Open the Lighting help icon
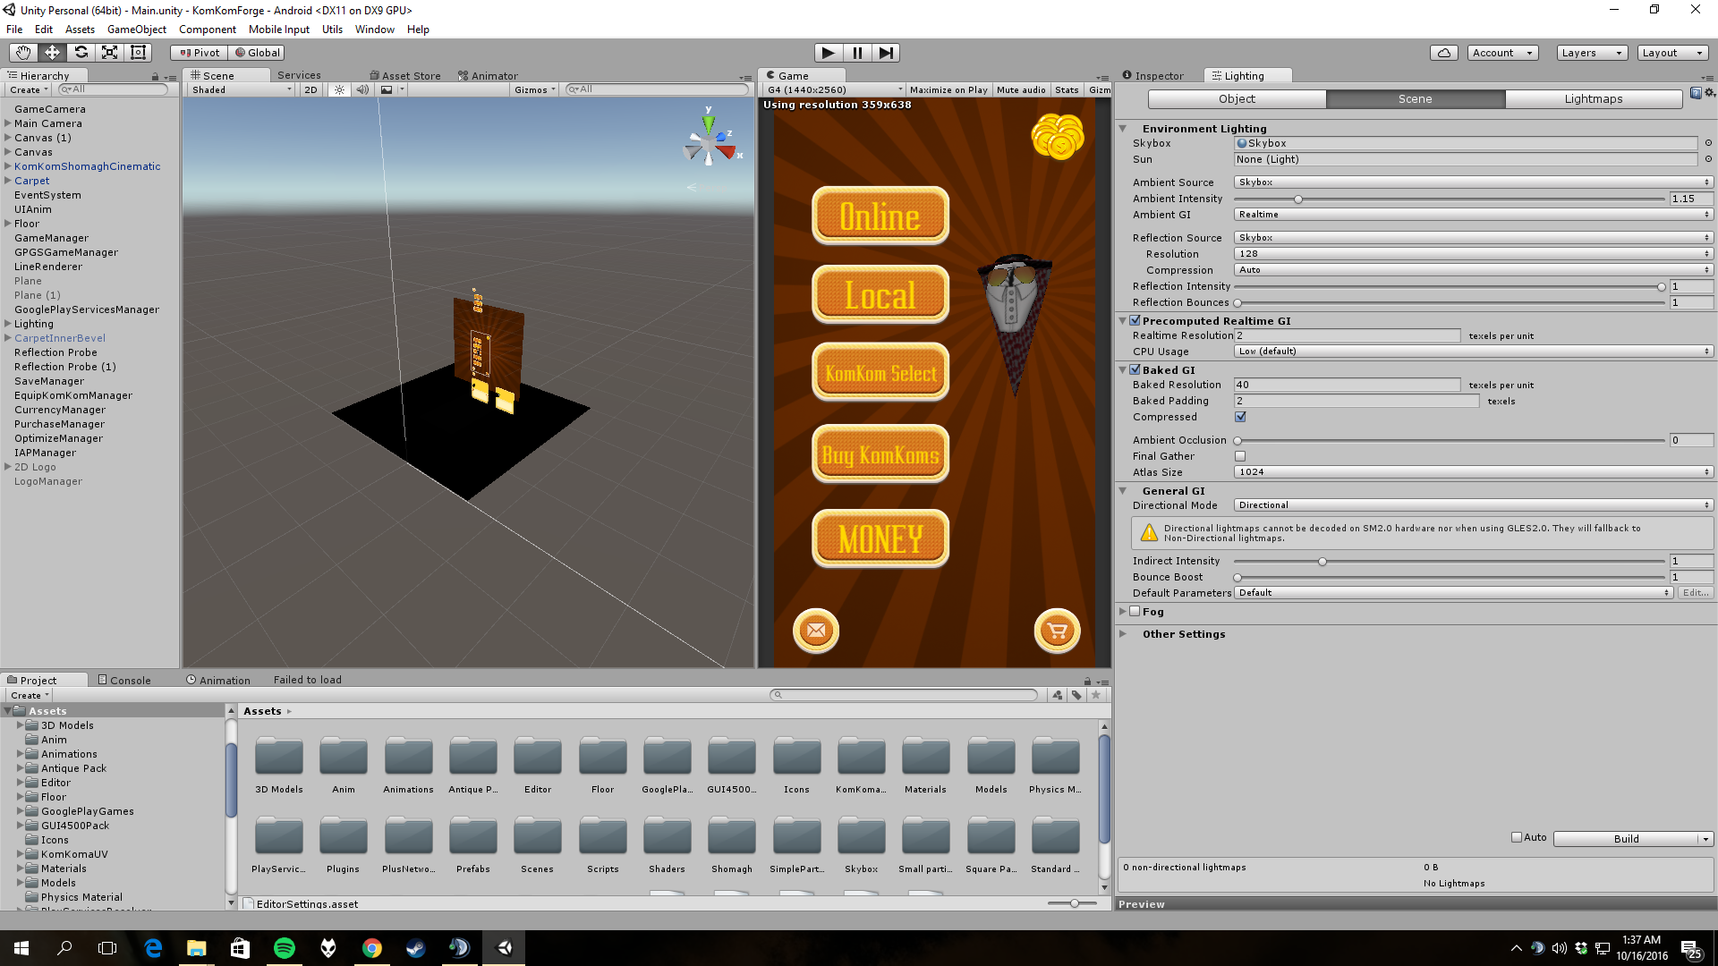Screen dimensions: 1718x966 1696,93
